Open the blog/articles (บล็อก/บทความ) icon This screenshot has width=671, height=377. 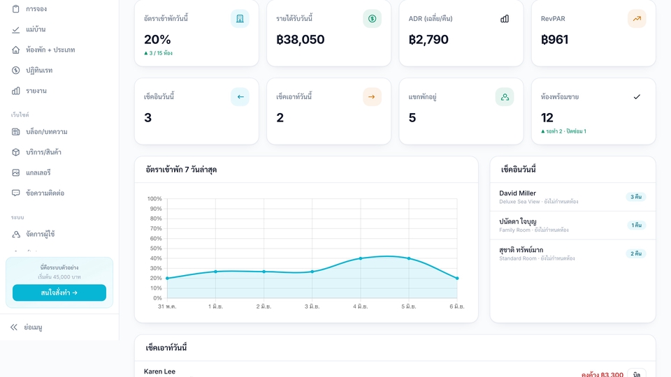pos(16,132)
